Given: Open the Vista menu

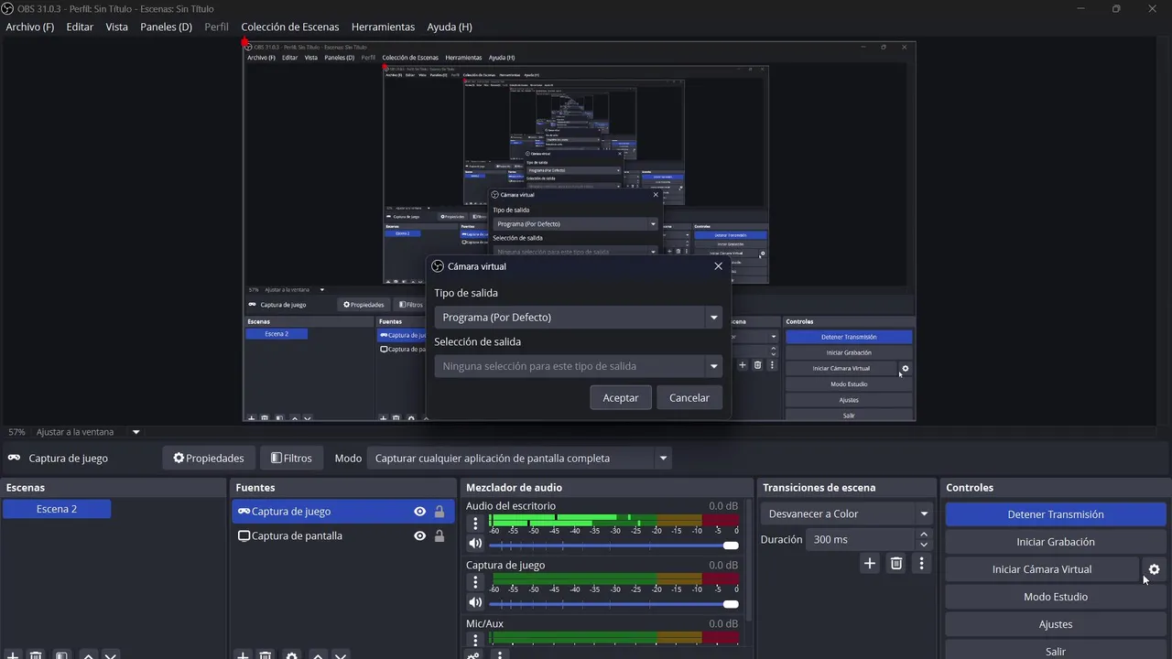Looking at the screenshot, I should click(117, 27).
